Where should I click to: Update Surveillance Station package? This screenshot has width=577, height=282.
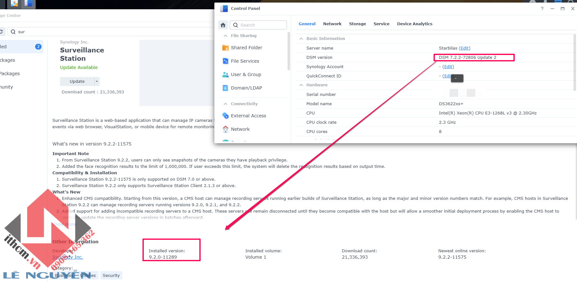point(77,82)
